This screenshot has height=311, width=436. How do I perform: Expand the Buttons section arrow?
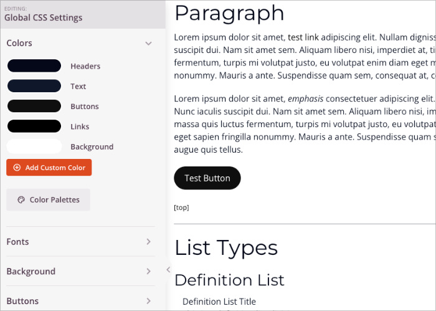click(148, 301)
